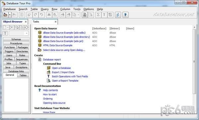Click Select data source using Open dialog
Viewport: 199px width, 120px height.
(x=64, y=50)
